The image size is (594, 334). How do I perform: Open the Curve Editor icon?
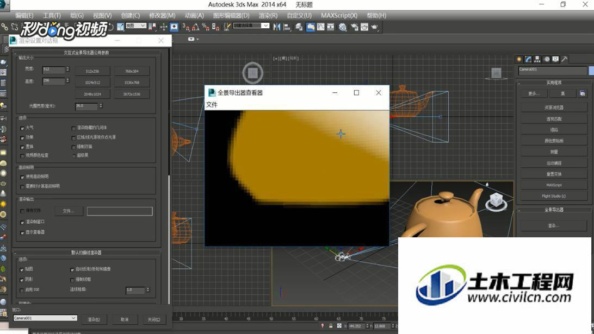point(320,27)
